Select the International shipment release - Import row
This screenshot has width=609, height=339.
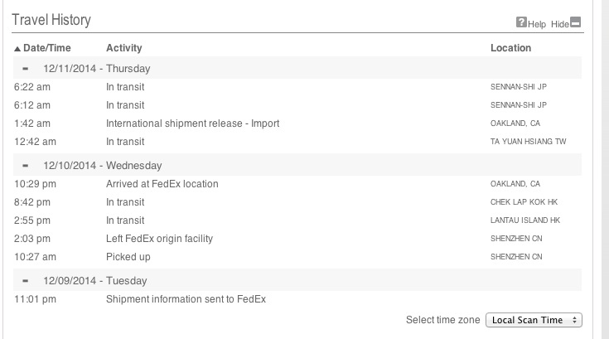tap(297, 123)
